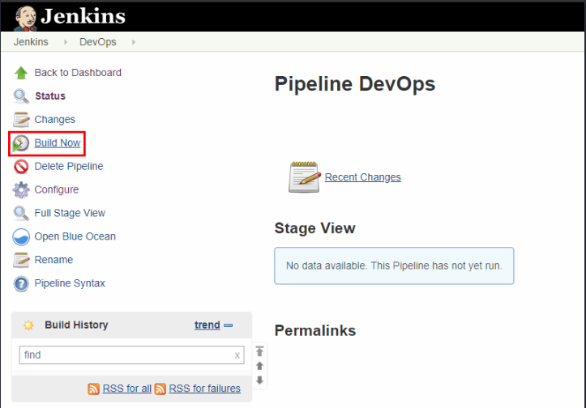Click the Build History sun icon
This screenshot has width=586, height=408.
click(x=28, y=325)
